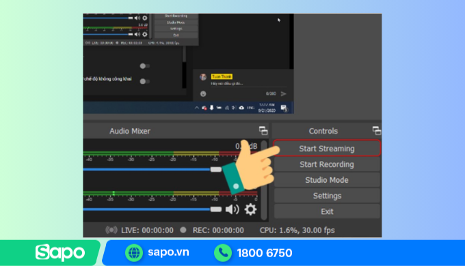Click the red-badged tray icon
Screen dimensions: 465x266
(204, 108)
